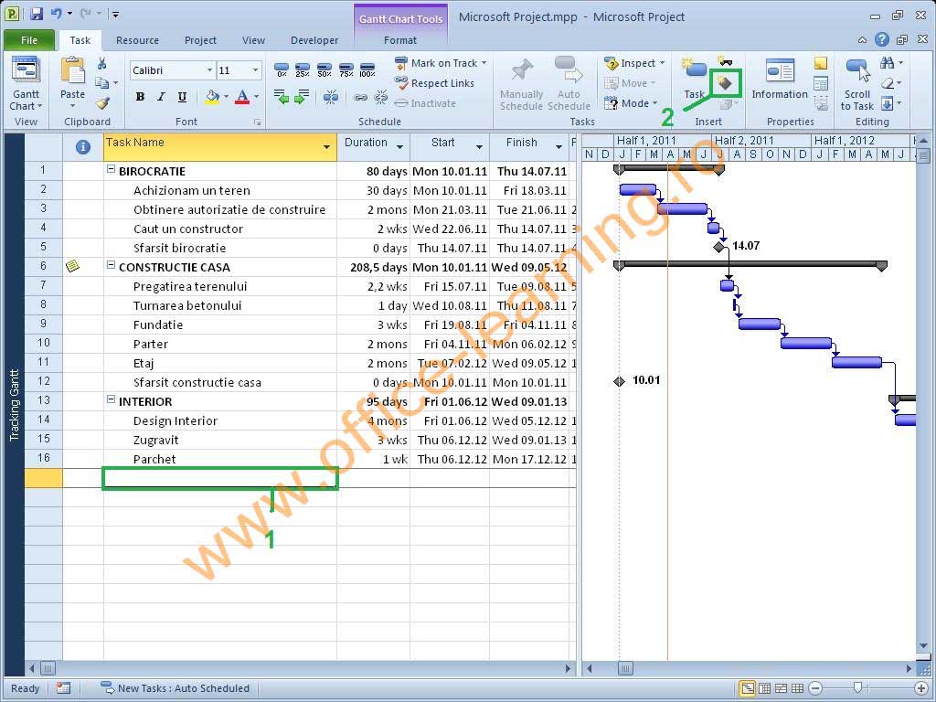Click the note indicator on row 6
The height and width of the screenshot is (702, 936).
[73, 266]
